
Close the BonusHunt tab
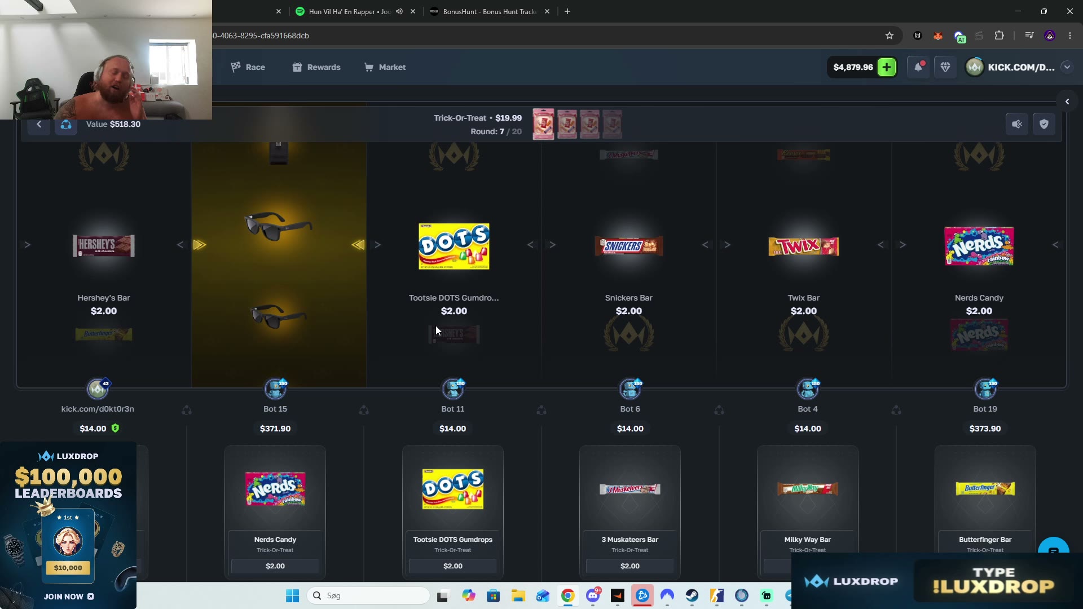click(547, 11)
